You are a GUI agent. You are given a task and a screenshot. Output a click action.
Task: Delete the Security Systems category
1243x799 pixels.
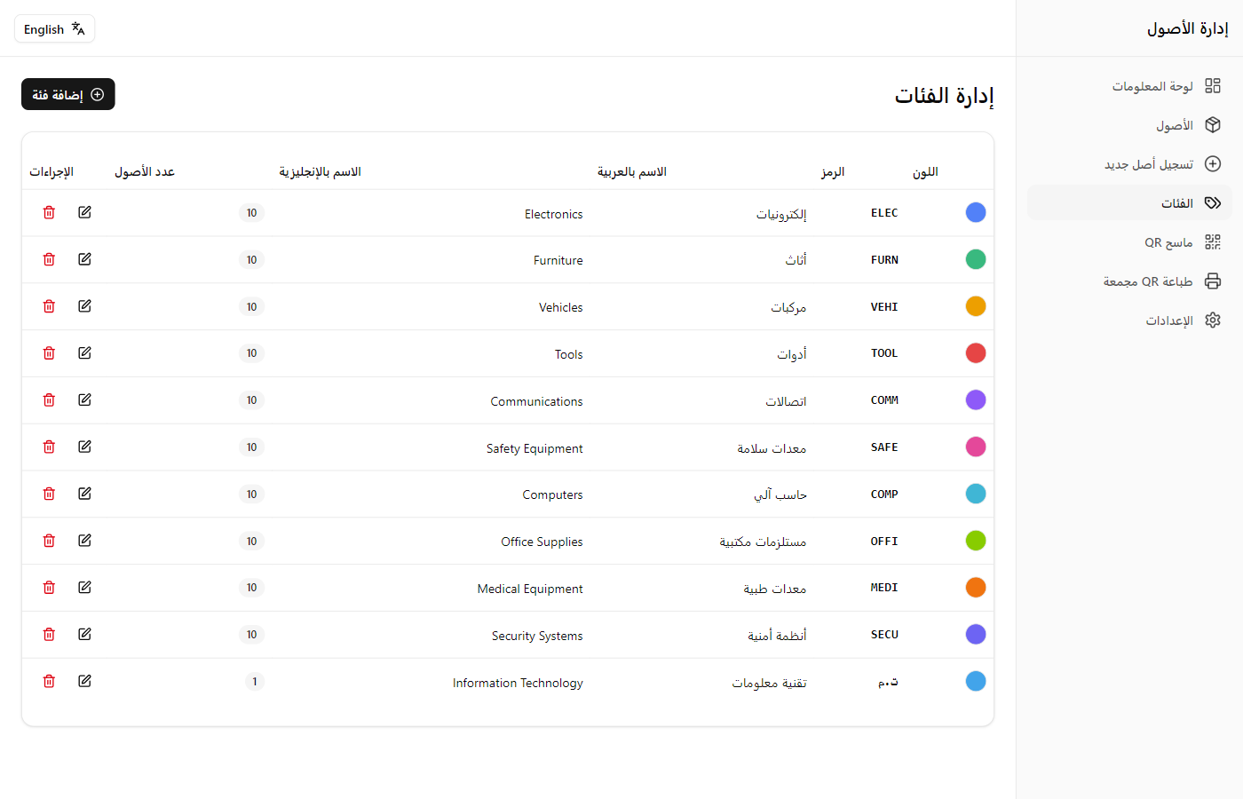pos(49,634)
